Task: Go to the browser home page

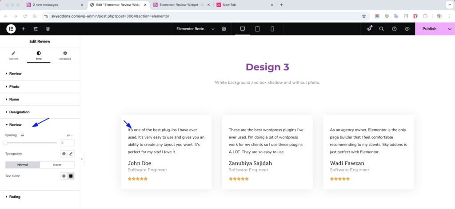Action: 35,16
